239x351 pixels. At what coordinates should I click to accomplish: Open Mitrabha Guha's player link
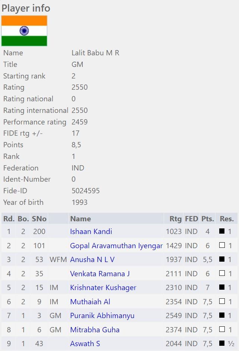[94, 330]
